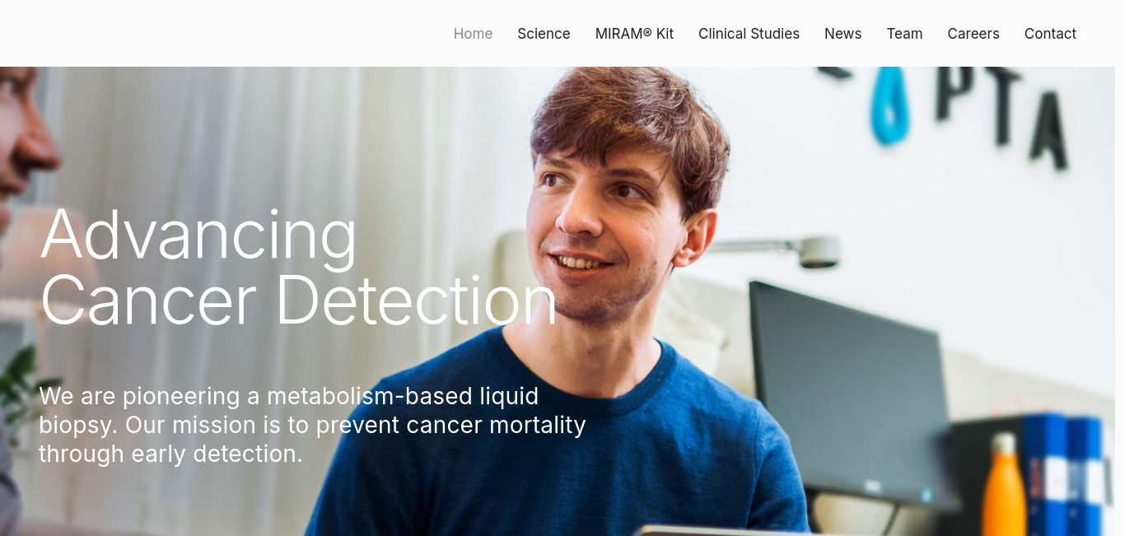This screenshot has width=1125, height=536.
Task: Open the Careers page link
Action: coord(973,34)
